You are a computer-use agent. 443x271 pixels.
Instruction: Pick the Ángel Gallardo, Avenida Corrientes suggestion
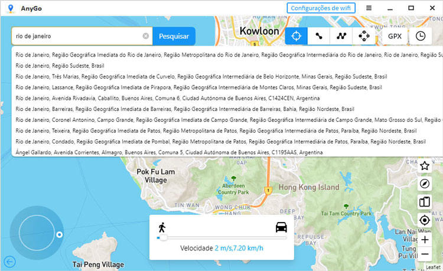pos(169,152)
